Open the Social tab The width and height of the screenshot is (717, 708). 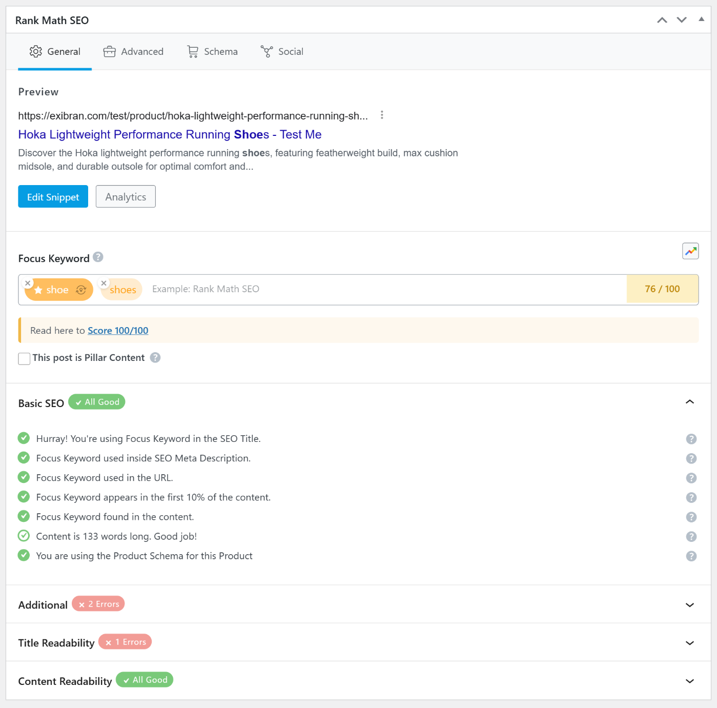(282, 51)
